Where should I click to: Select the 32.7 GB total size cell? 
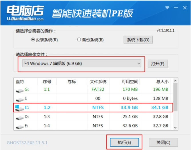pos(160,126)
